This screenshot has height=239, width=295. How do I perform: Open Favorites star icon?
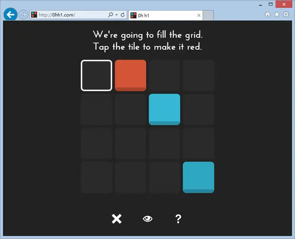pos(276,14)
